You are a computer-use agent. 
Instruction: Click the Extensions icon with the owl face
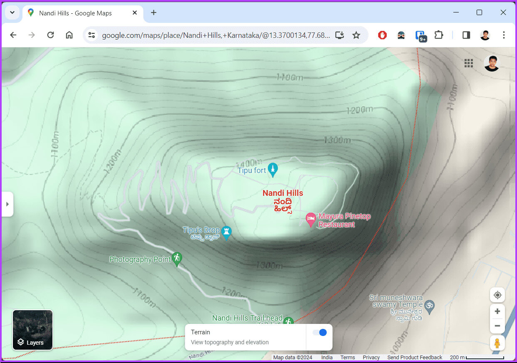pyautogui.click(x=401, y=35)
